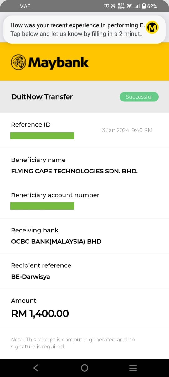
Task: Tap receiving bank OCBC BANK(MALAYSIA) BHD
Action: pos(56,242)
